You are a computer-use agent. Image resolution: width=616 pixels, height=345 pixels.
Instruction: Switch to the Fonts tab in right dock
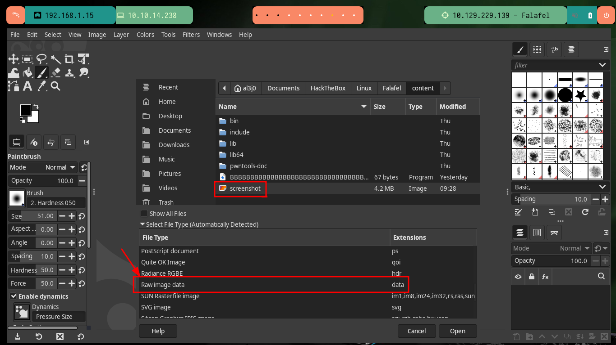coord(554,49)
